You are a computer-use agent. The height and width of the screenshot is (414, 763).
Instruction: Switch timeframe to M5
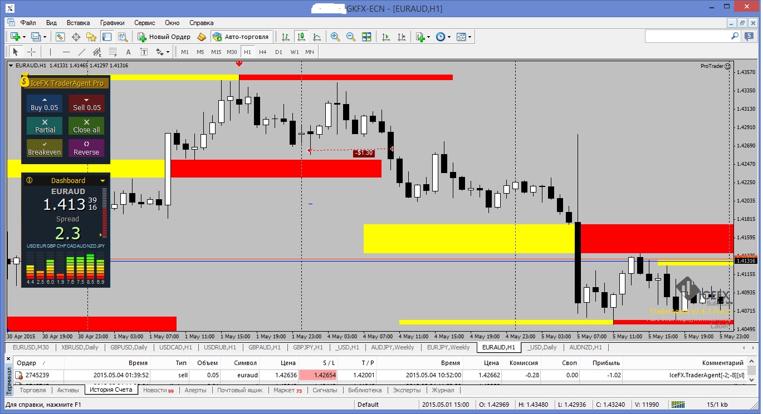200,52
